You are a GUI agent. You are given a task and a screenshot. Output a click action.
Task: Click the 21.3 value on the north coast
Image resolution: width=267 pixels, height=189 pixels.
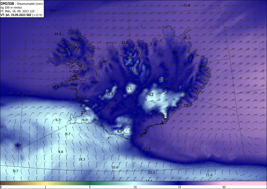coord(148,45)
